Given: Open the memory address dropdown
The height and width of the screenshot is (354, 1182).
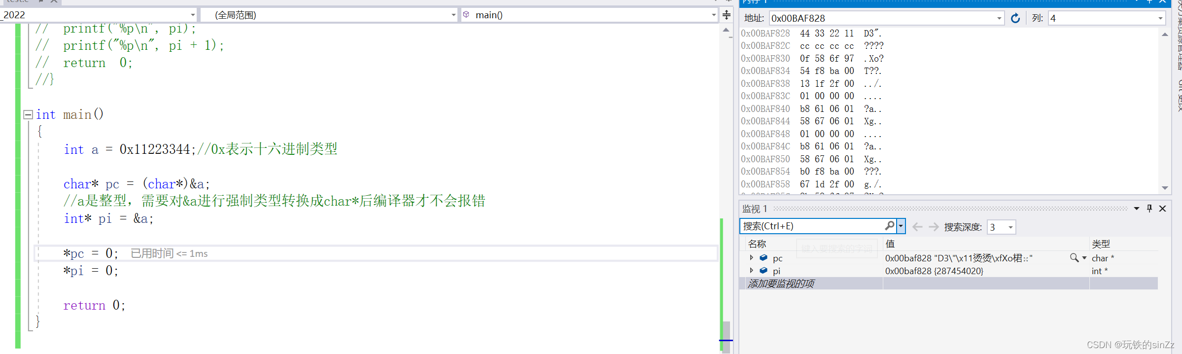Looking at the screenshot, I should (x=999, y=18).
